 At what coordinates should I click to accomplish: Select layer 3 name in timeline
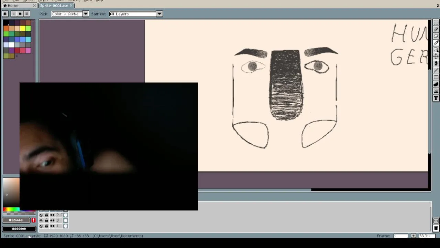point(59,220)
